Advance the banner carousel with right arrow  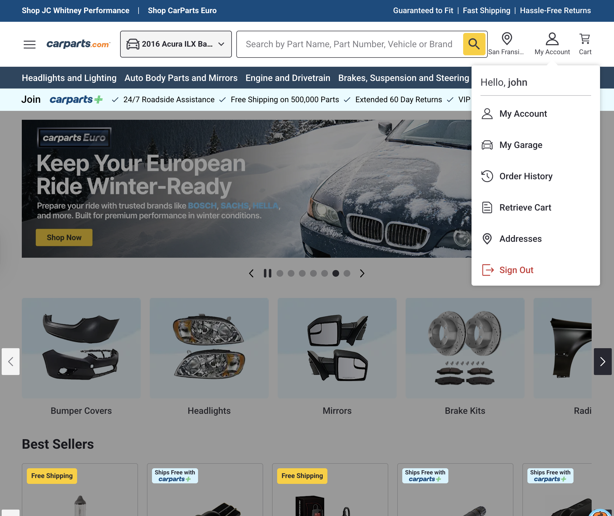click(362, 273)
